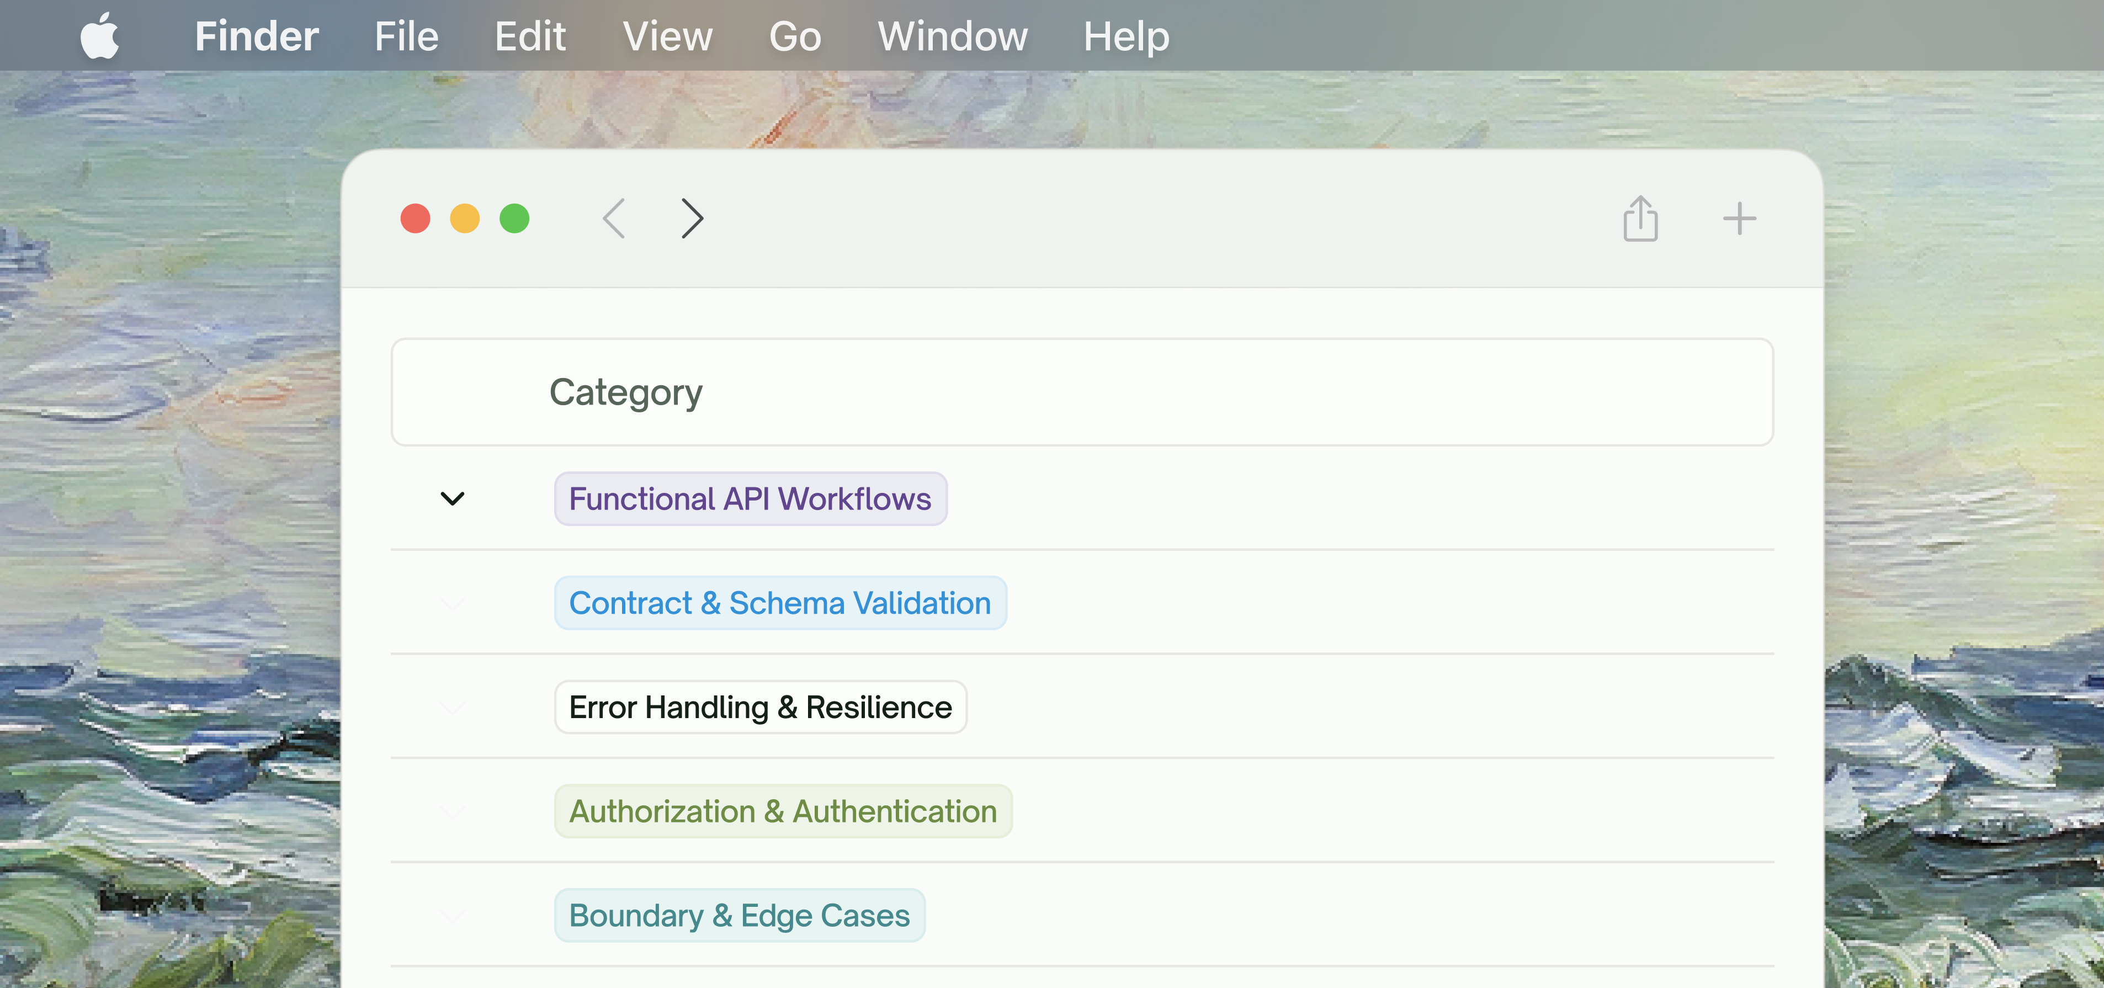Expand the Authorization & Authentication row
This screenshot has width=2104, height=988.
coord(453,811)
